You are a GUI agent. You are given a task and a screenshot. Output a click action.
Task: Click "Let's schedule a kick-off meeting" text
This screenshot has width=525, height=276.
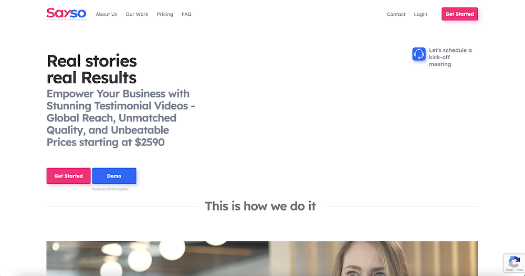pos(450,57)
